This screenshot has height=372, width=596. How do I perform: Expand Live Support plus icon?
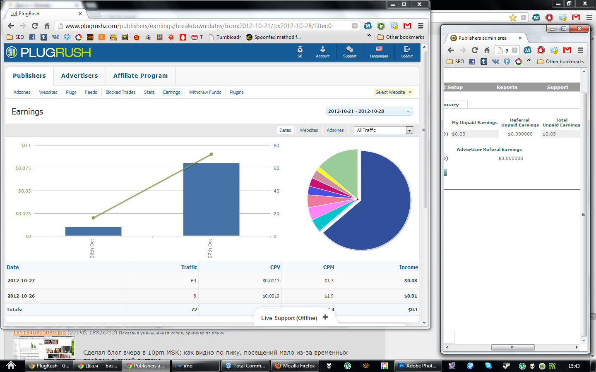pyautogui.click(x=325, y=317)
